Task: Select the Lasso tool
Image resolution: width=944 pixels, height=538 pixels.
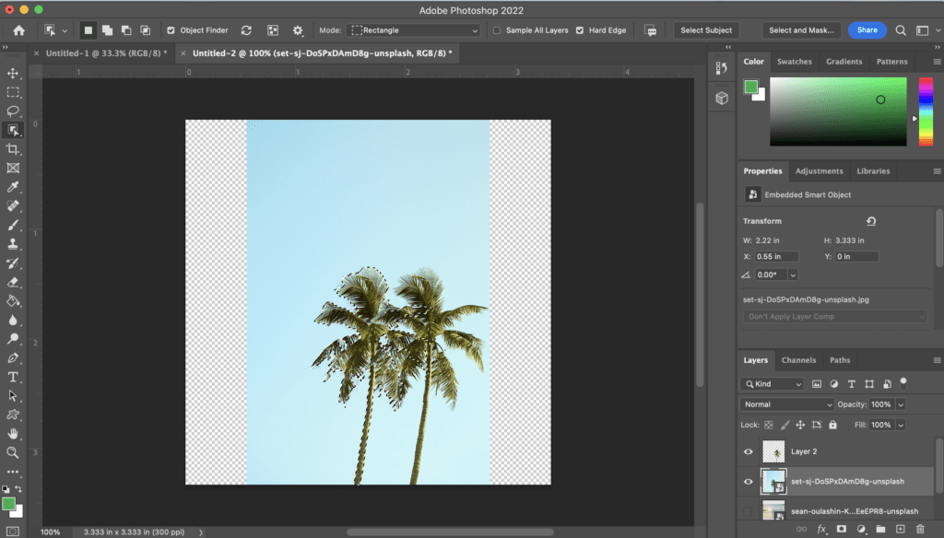Action: coord(13,111)
